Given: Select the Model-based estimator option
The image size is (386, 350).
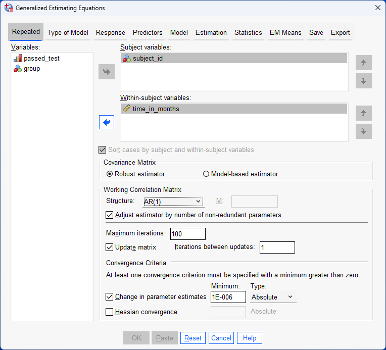Looking at the screenshot, I should tap(206, 174).
